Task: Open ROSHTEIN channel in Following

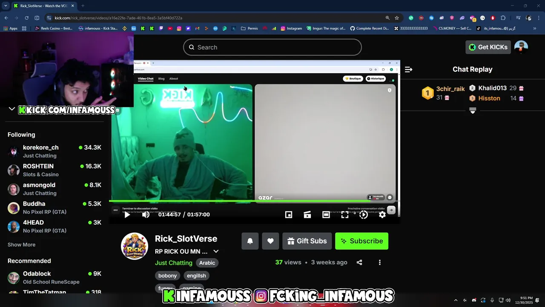Action: click(54, 170)
